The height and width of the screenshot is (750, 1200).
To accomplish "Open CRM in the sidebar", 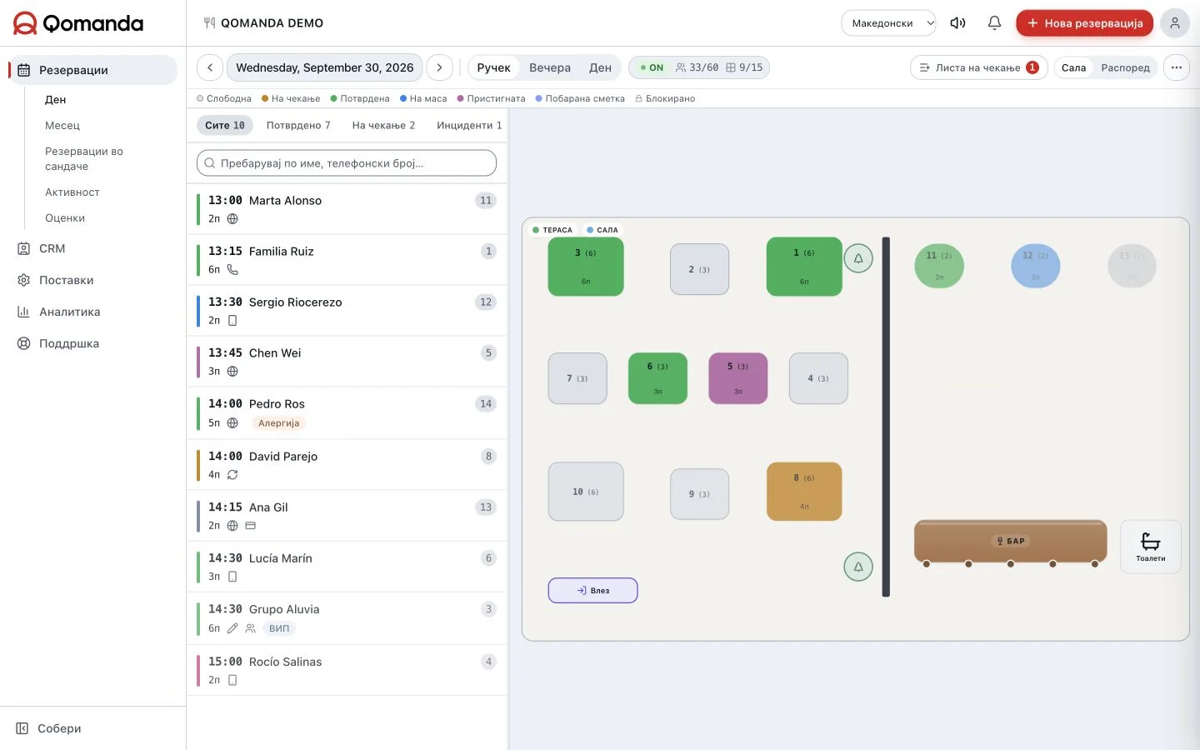I will coord(52,248).
